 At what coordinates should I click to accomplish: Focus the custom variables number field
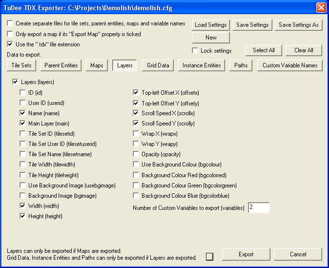click(259, 207)
